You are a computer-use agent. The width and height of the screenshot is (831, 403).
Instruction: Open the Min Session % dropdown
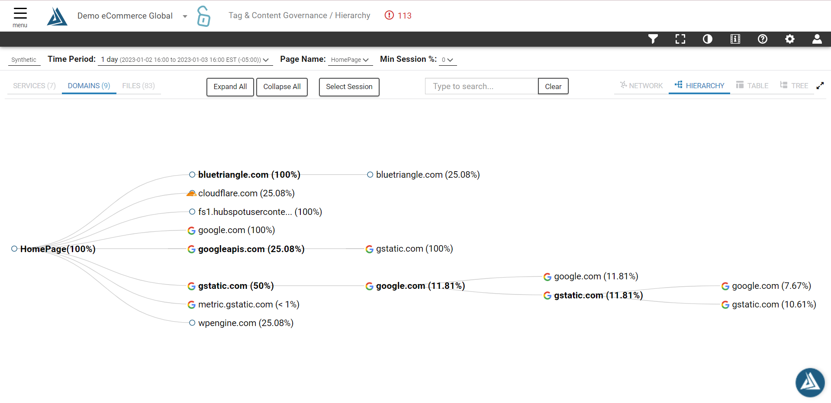click(x=448, y=60)
